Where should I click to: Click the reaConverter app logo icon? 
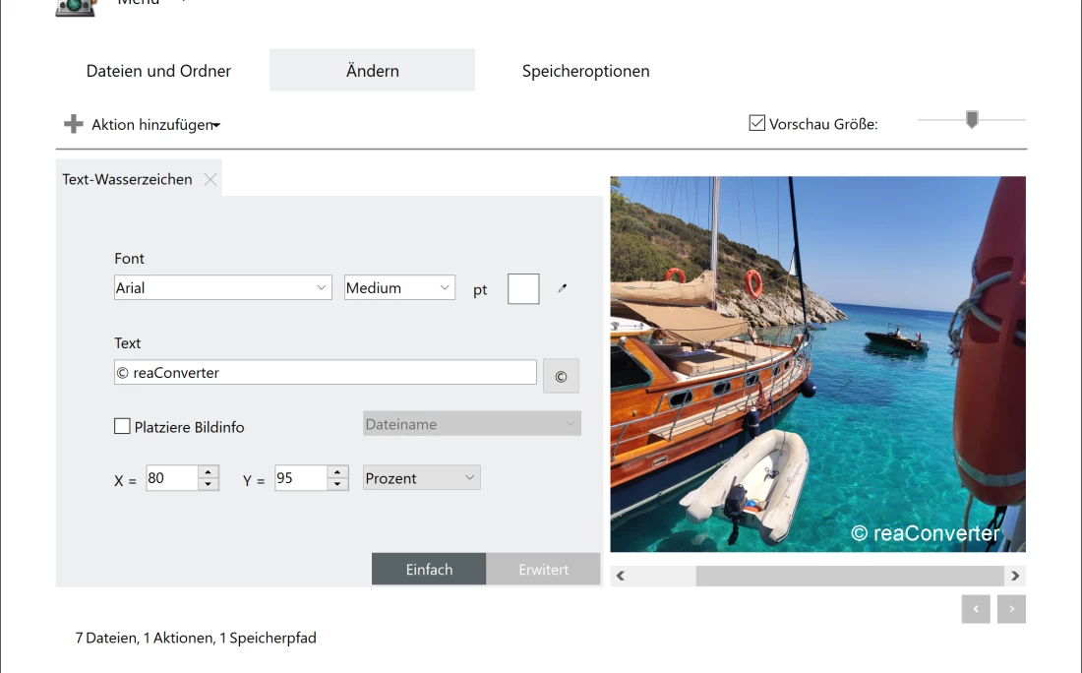coord(76,7)
